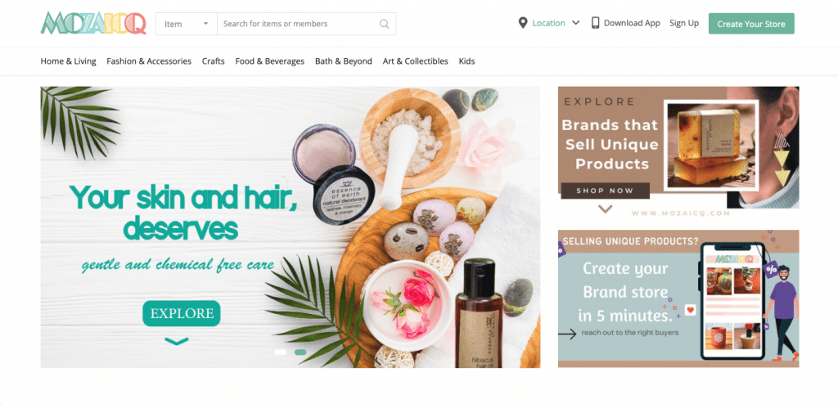Open the Fashion & Accessories menu
The image size is (838, 404).
[x=149, y=61]
